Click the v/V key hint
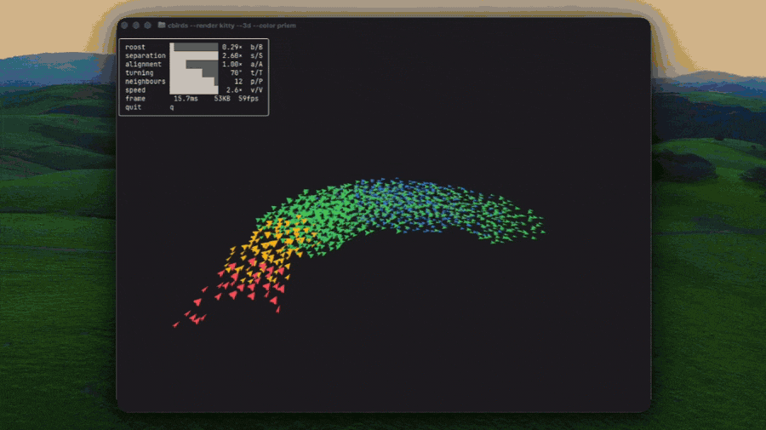The image size is (766, 430). (x=256, y=90)
